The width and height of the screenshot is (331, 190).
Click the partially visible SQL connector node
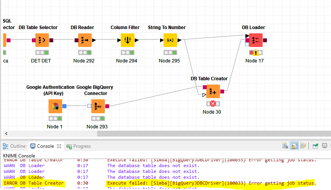click(x=4, y=40)
